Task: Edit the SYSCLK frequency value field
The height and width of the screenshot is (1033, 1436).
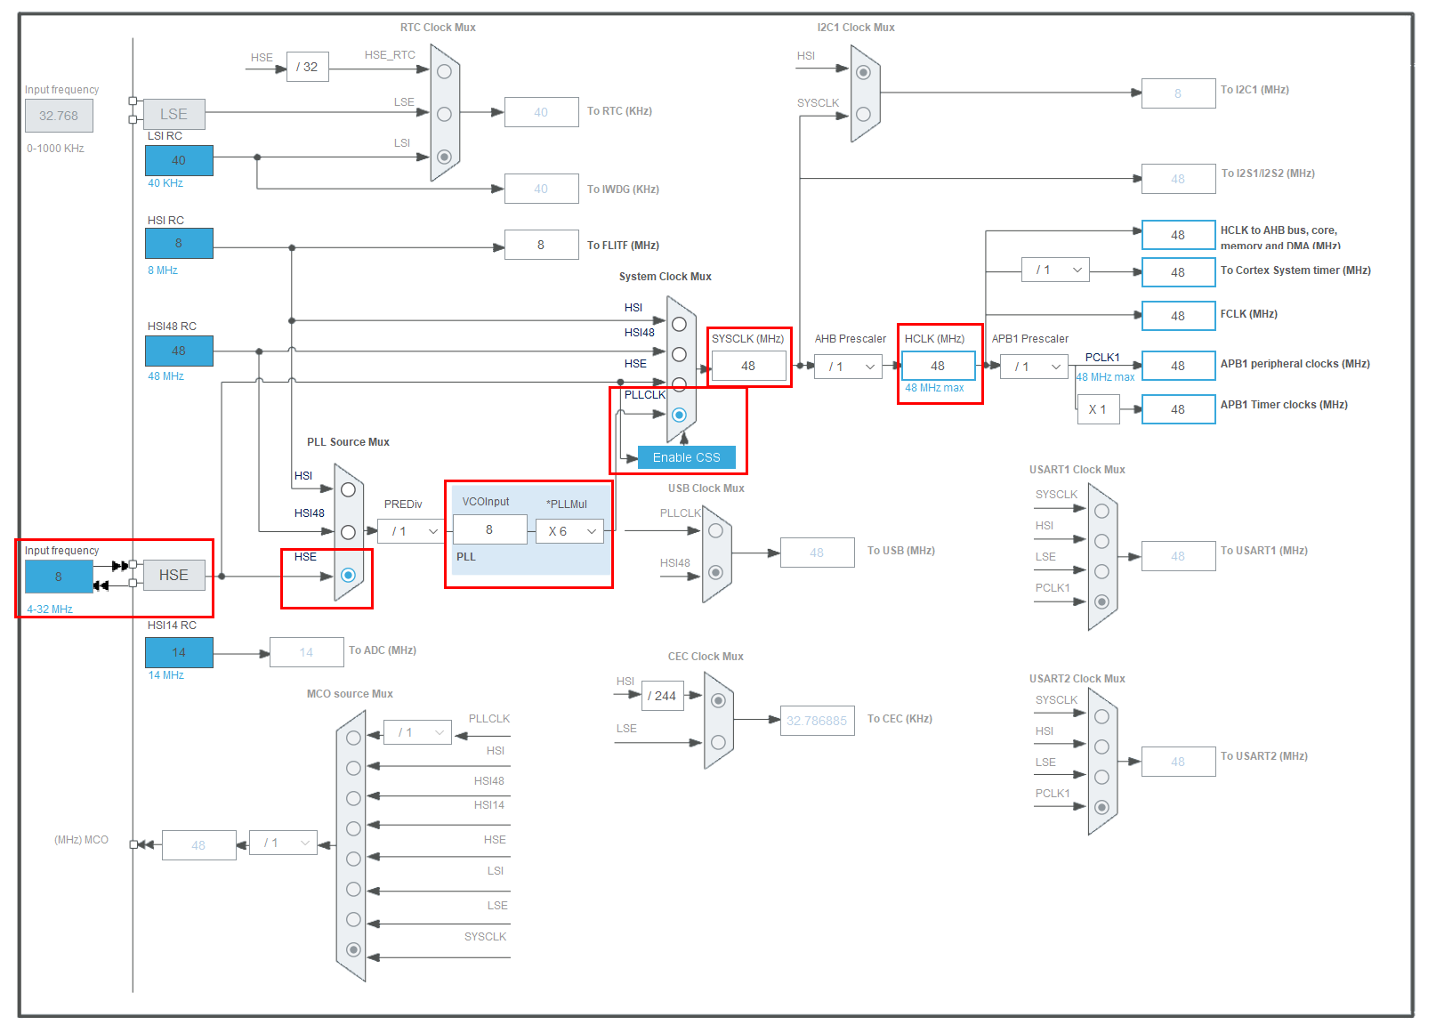Action: [748, 366]
